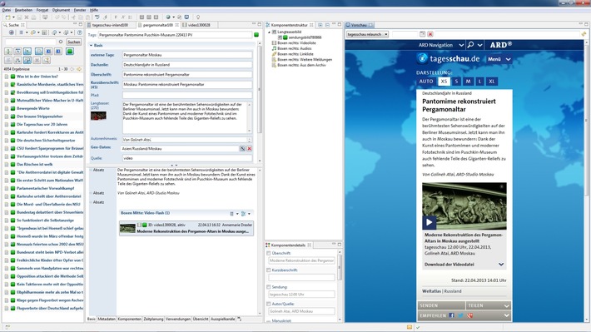Click the tagesschau.de logo in preview
591x332 pixels.
(x=448, y=59)
